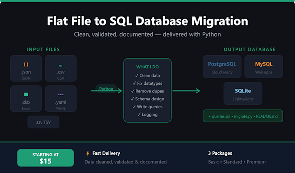Click the queries.sql migrate.py README.md box
Image resolution: width=295 pixels, height=173 pixels.
point(243,116)
